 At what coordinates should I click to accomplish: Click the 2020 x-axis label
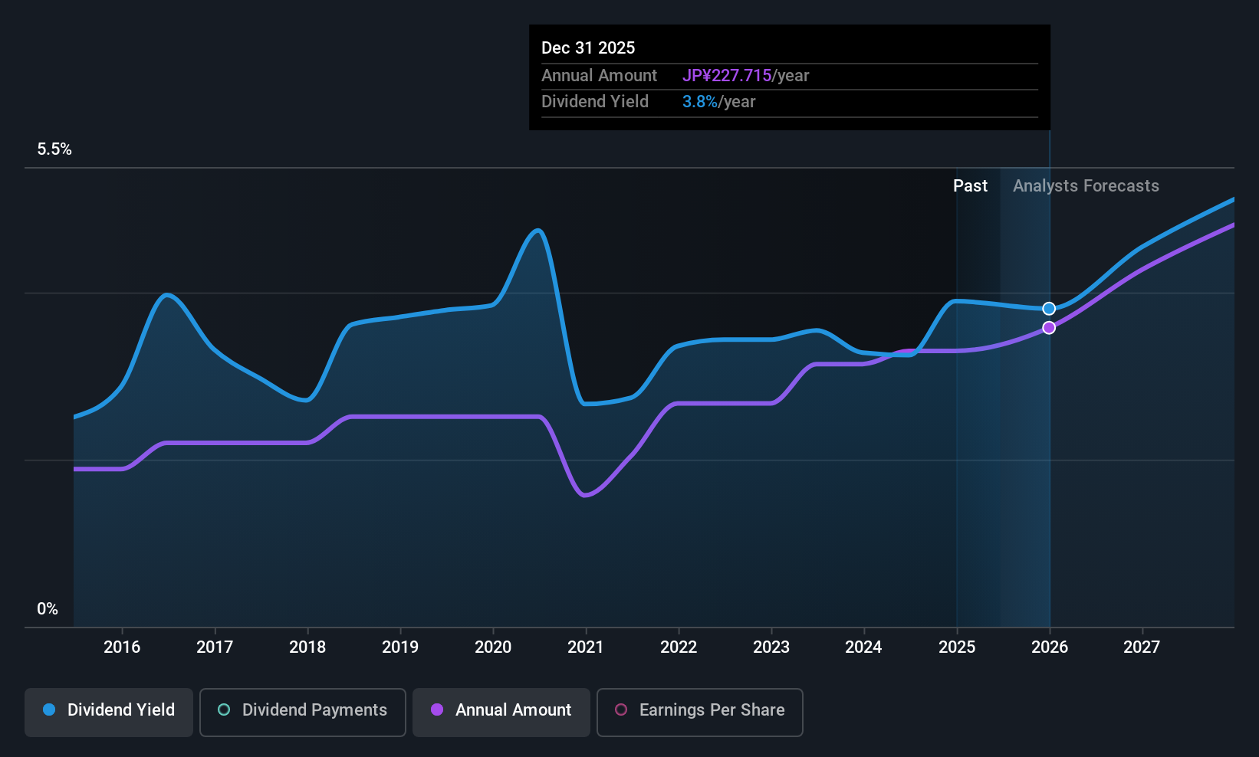coord(493,647)
